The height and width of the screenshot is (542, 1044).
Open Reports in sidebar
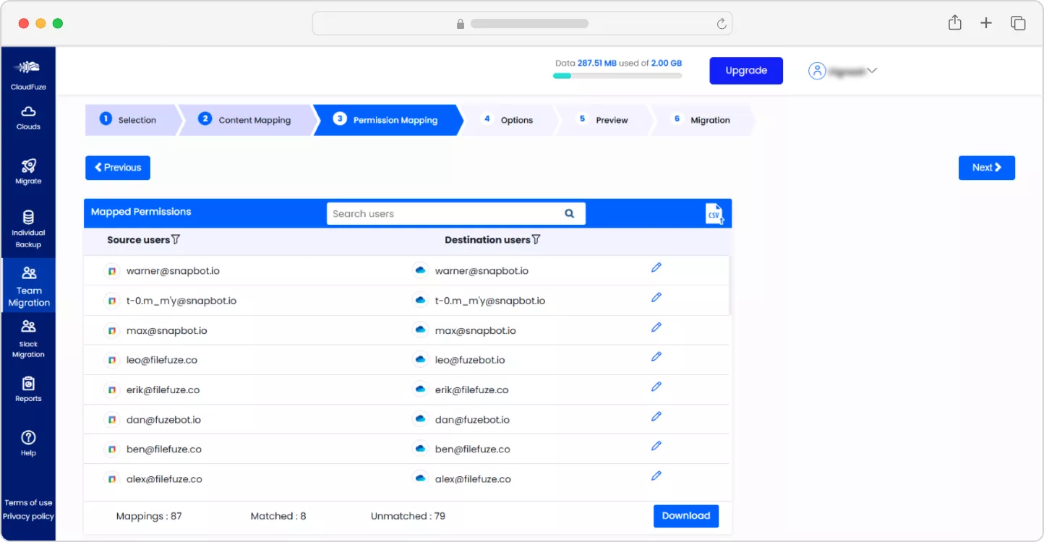point(28,389)
